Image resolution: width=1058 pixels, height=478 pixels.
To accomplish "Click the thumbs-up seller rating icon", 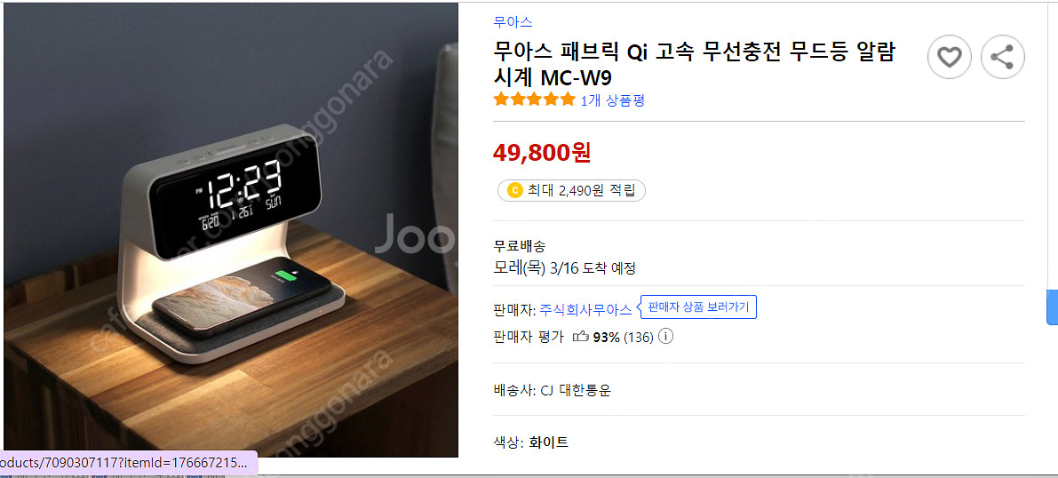I will (x=580, y=336).
